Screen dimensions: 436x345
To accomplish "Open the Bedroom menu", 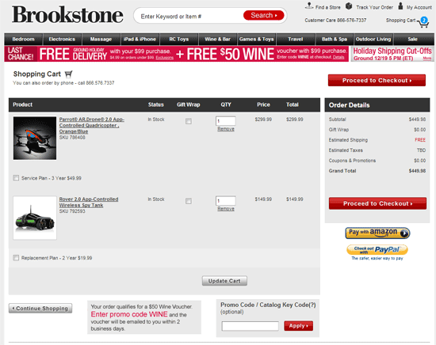I will click(x=23, y=39).
